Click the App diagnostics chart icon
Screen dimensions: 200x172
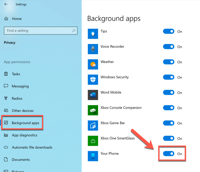[x=6, y=135]
